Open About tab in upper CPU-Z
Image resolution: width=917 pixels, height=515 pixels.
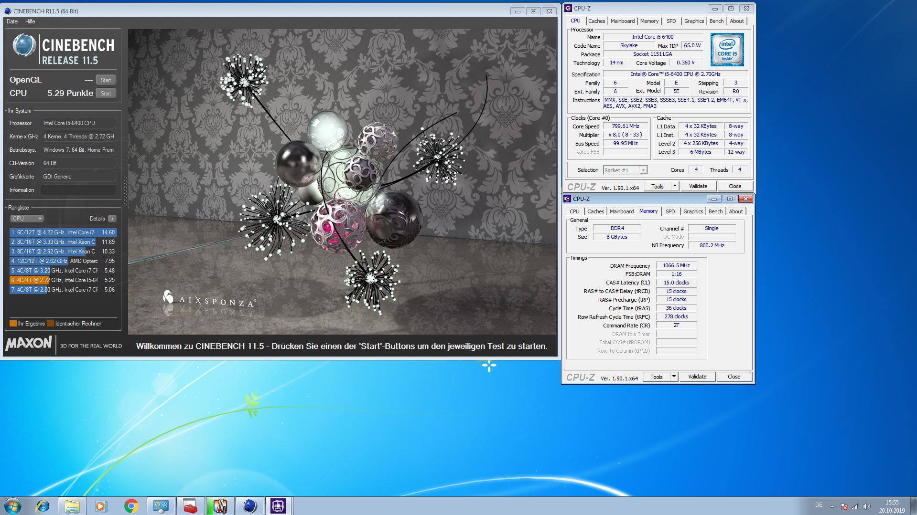737,21
